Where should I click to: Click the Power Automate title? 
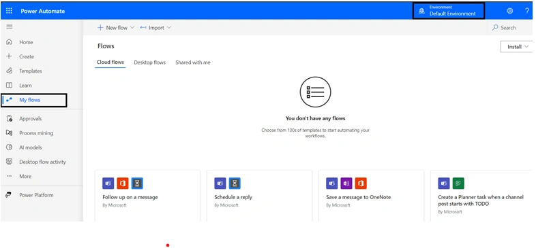[x=43, y=11]
